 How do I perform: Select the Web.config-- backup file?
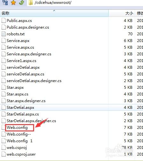pos(19,134)
